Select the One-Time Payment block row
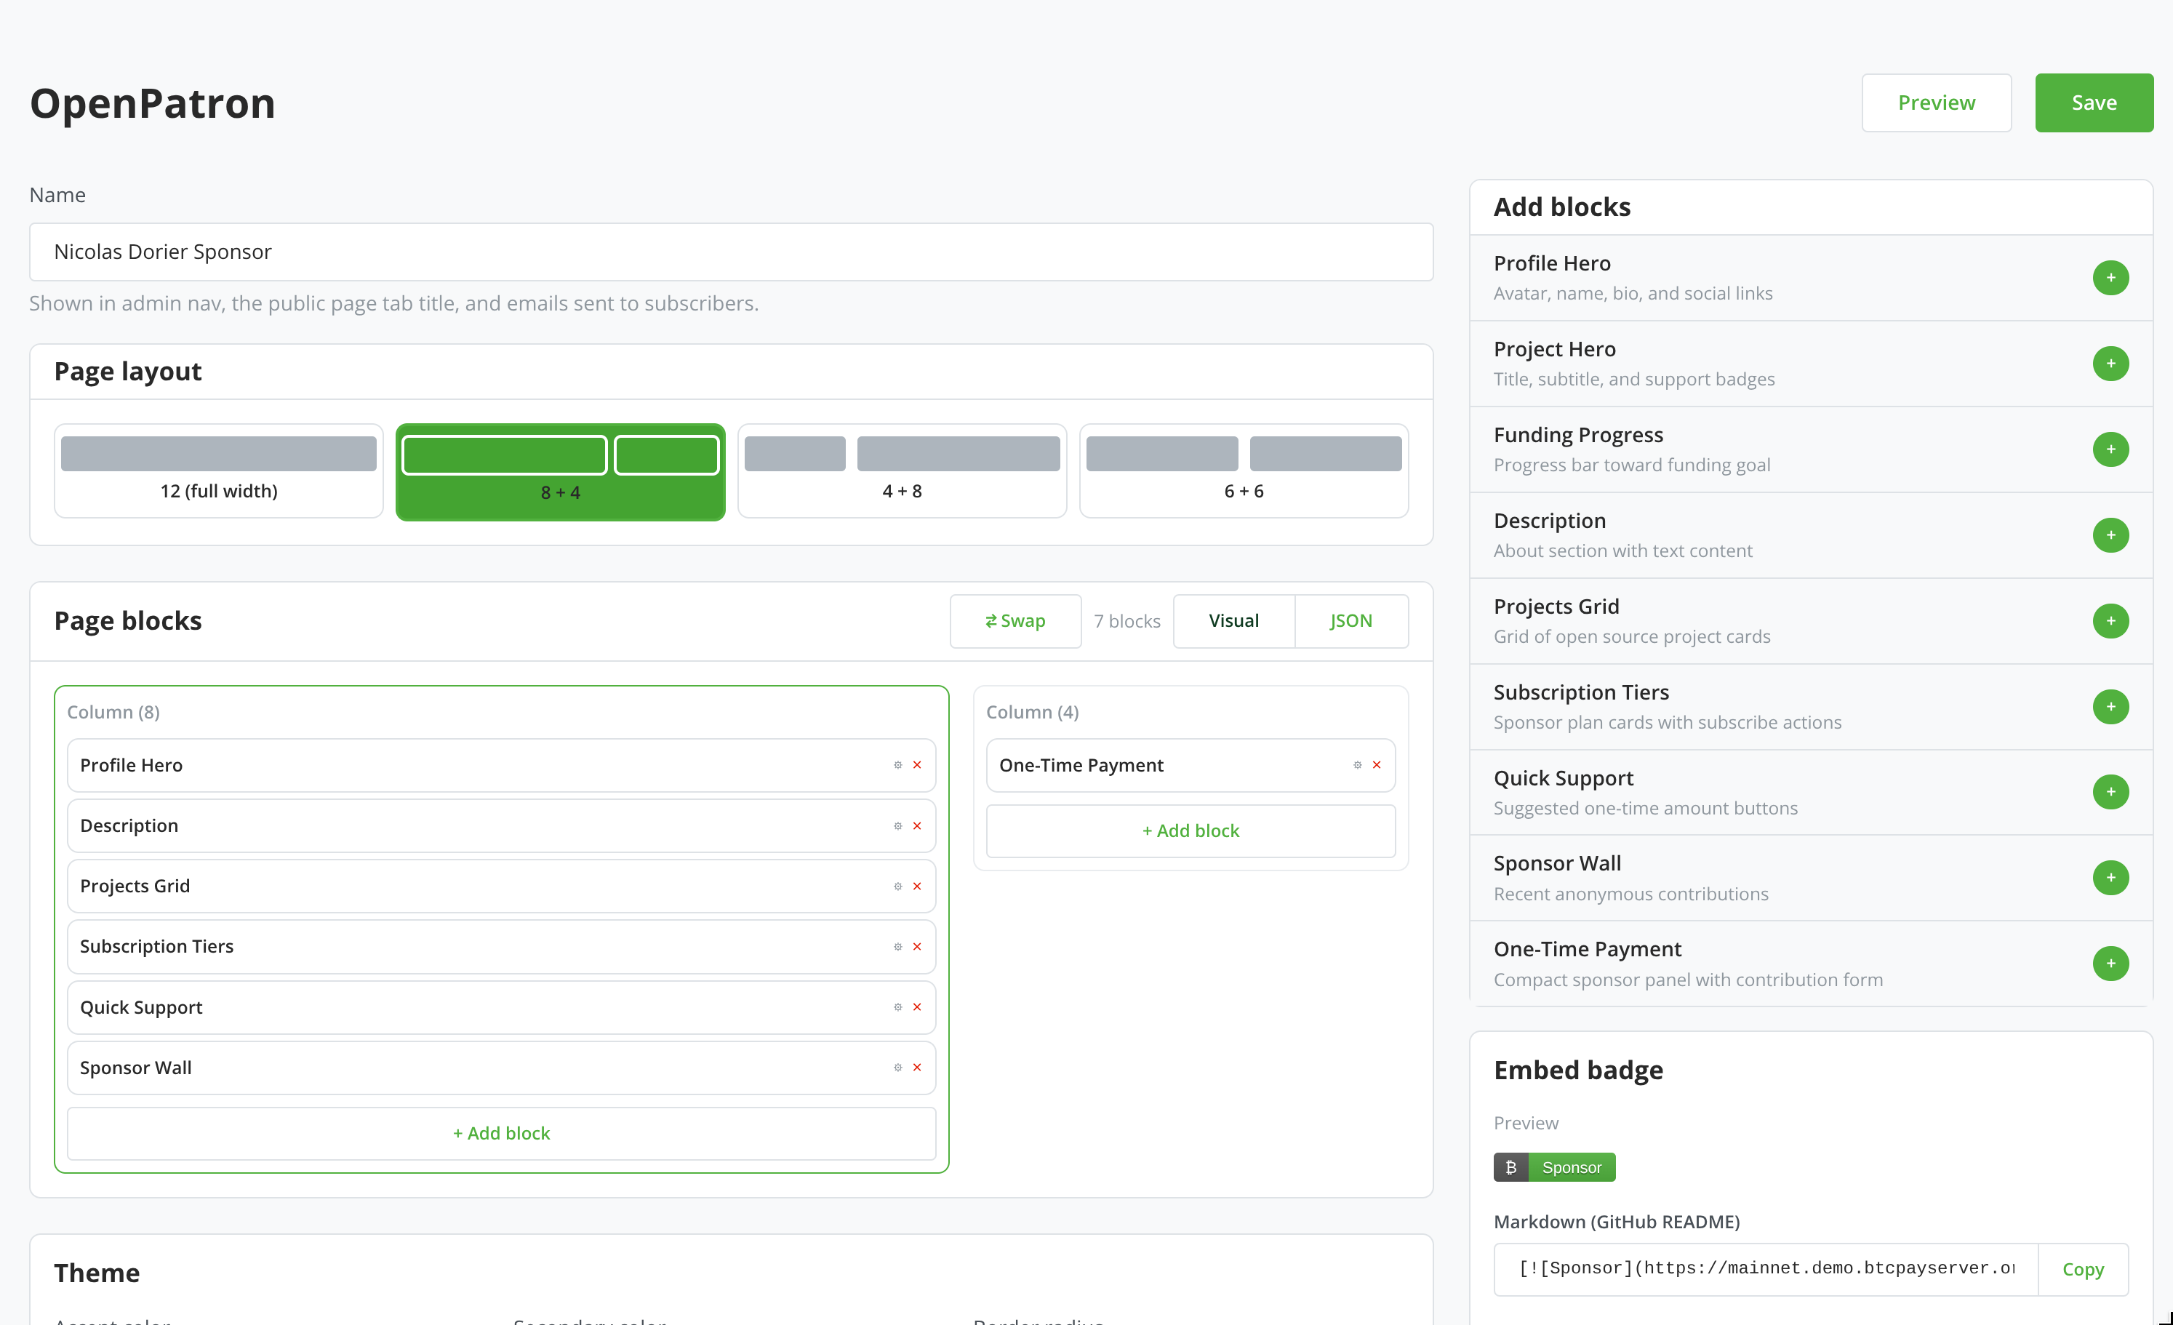Viewport: 2173px width, 1325px height. 1190,766
